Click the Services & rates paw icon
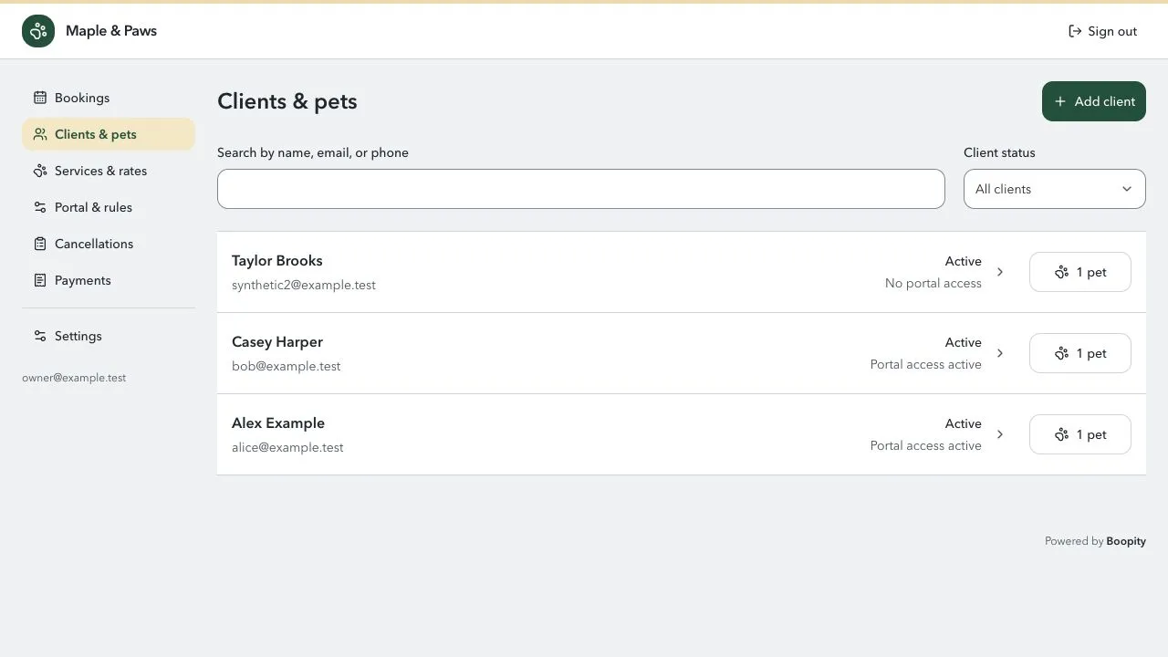This screenshot has height=657, width=1168. click(40, 171)
